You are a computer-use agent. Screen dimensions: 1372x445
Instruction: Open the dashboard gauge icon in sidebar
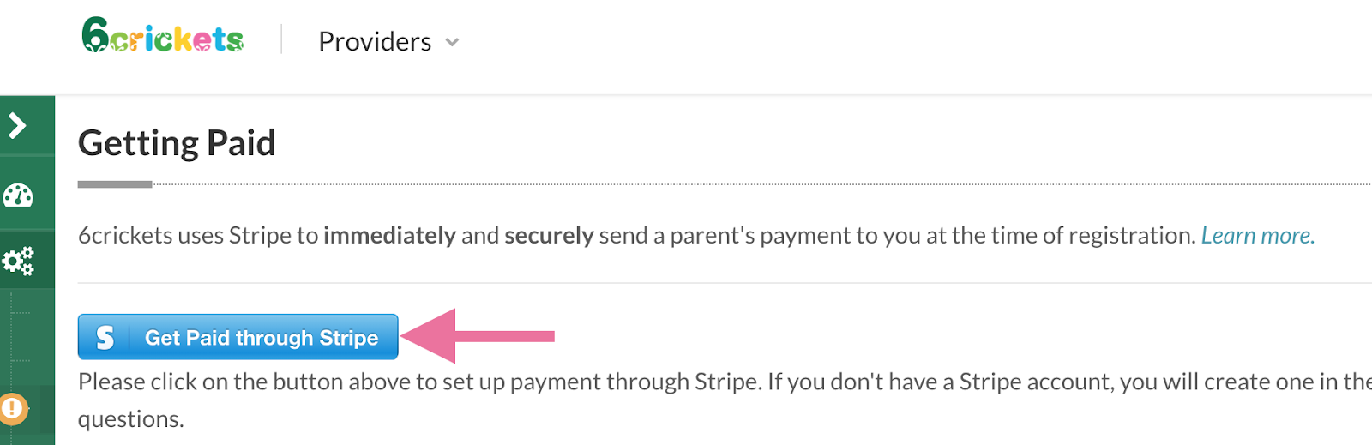click(x=18, y=195)
